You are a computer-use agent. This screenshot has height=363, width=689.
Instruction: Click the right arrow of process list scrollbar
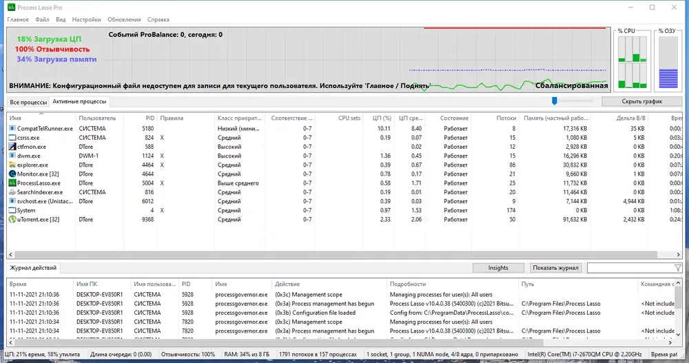[678, 254]
